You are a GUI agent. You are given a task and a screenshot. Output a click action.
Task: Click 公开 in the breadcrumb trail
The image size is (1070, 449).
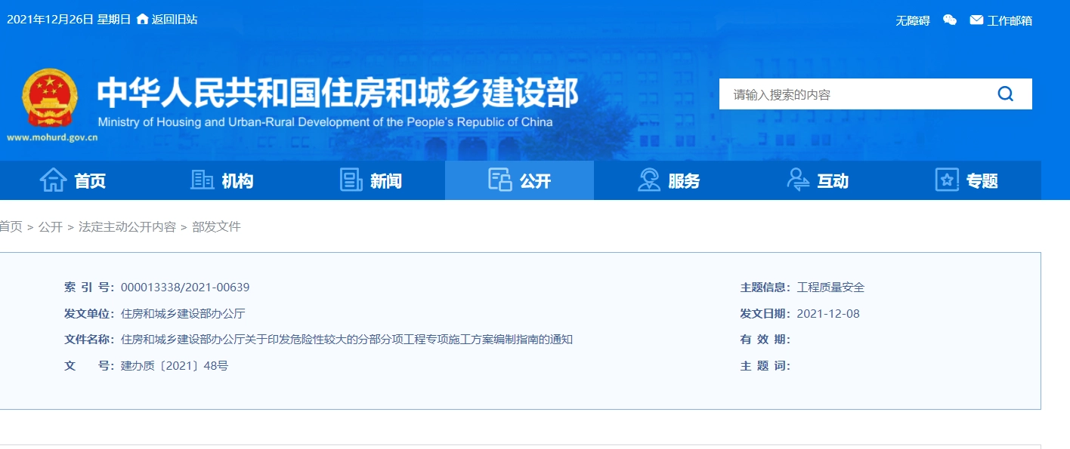[x=51, y=226]
